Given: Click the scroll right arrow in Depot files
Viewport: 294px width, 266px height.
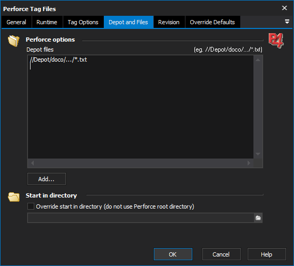Looking at the screenshot, I should pos(249,163).
